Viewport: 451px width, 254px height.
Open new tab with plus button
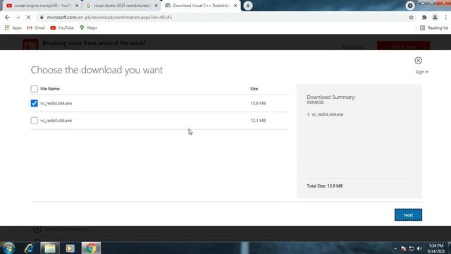click(248, 6)
